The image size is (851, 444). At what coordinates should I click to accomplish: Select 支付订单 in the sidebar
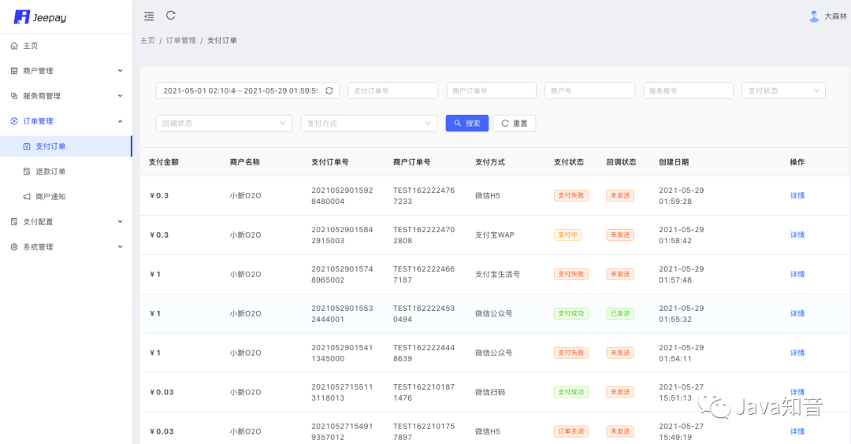(65, 146)
